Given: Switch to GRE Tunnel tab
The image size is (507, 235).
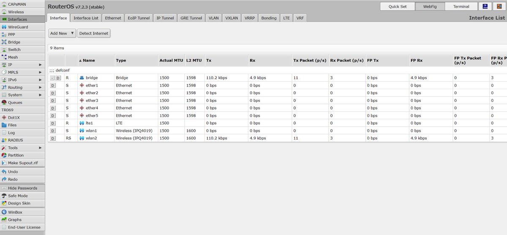Looking at the screenshot, I should (x=191, y=18).
